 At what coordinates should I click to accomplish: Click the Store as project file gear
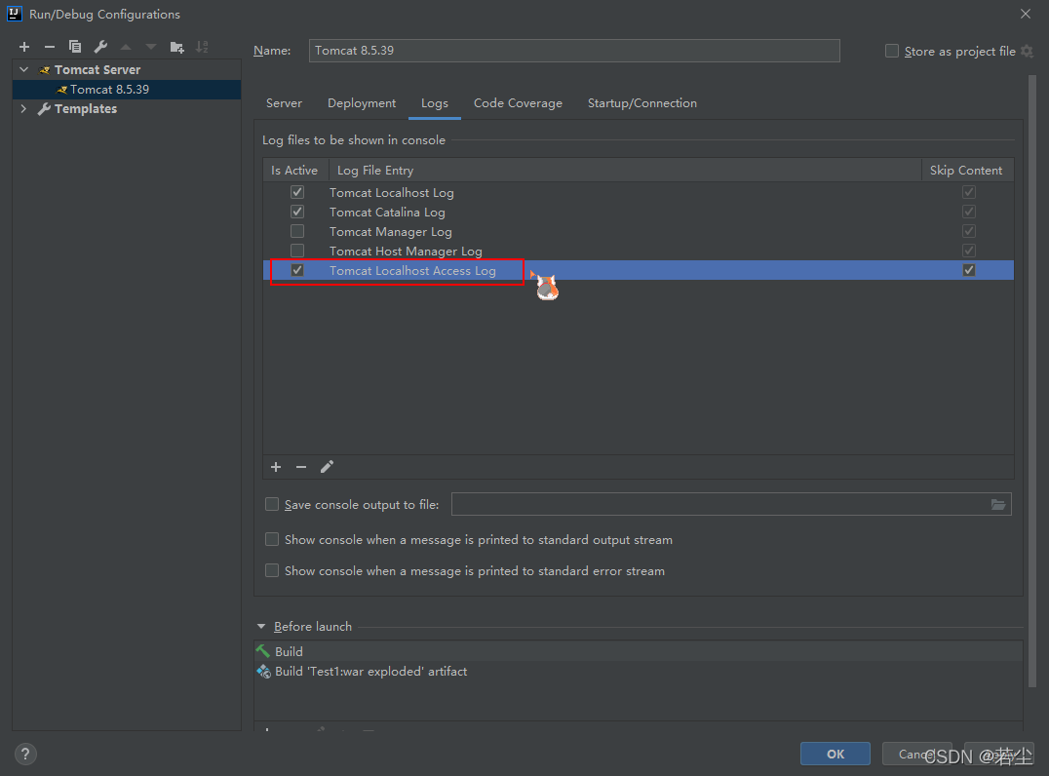(1028, 52)
